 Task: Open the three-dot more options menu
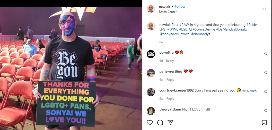tap(264, 9)
